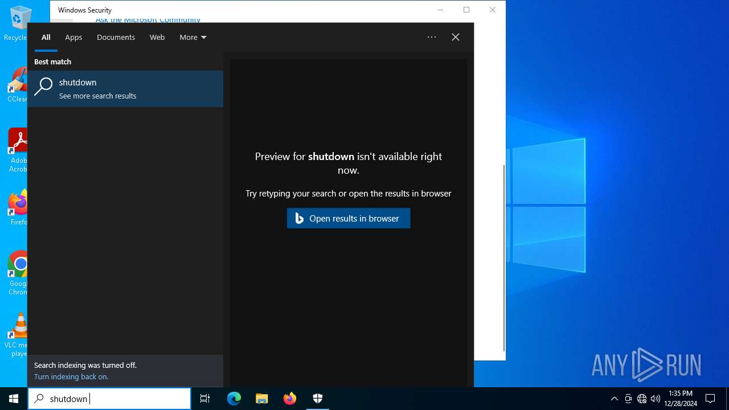Expand the More filter dropdown
729x410 pixels.
[193, 37]
